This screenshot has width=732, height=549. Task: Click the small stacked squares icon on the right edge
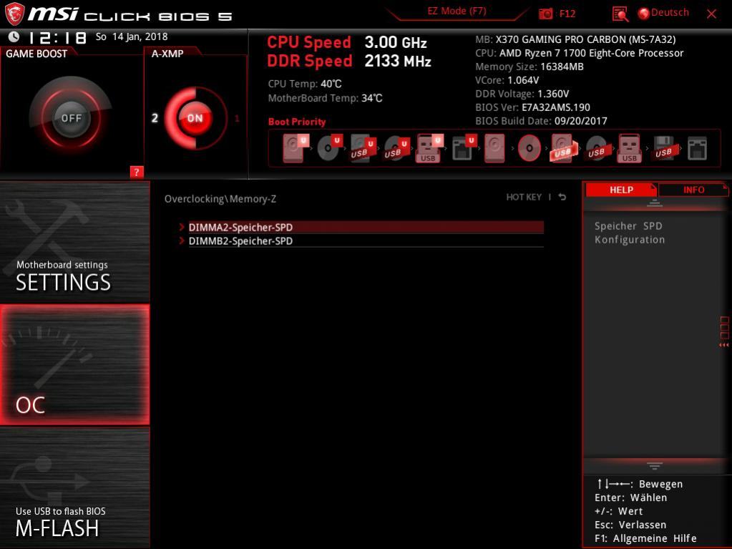click(725, 327)
